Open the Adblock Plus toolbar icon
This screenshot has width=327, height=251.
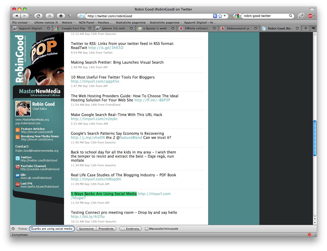[x=310, y=16]
